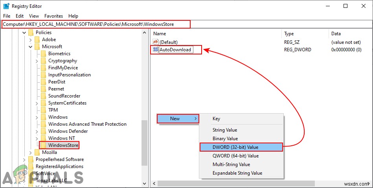The height and width of the screenshot is (188, 373).
Task: Expand the Mozilla key arrow
Action: coord(30,152)
